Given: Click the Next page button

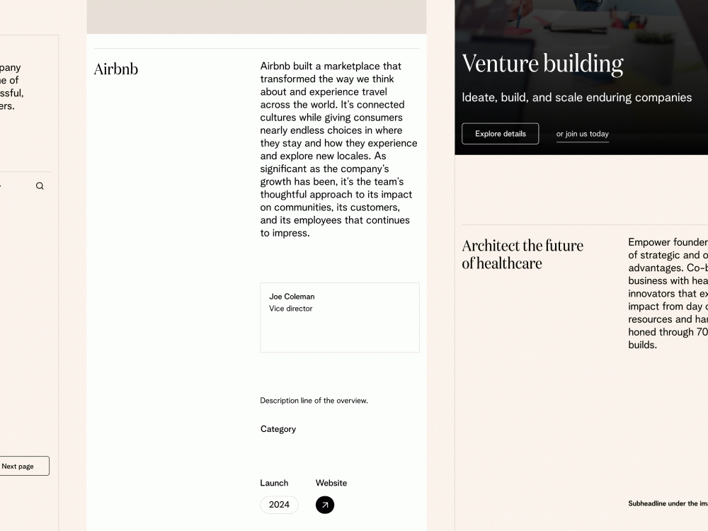Looking at the screenshot, I should point(18,466).
